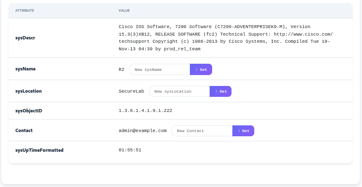Select the New Contact input field

pos(202,131)
